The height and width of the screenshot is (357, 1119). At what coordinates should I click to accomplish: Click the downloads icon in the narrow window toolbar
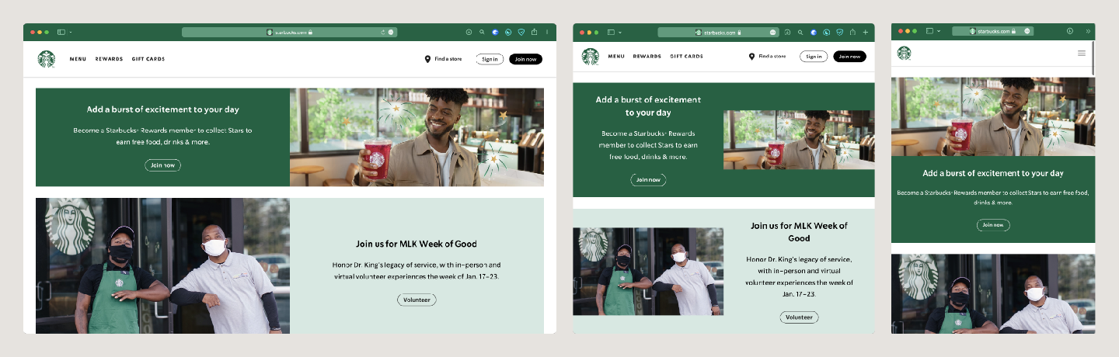click(x=1070, y=31)
